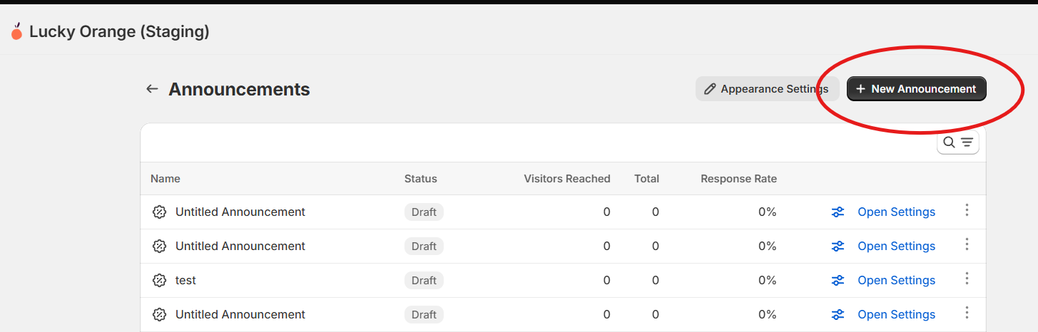Viewport: 1038px width, 332px height.
Task: Open the three-dot menu for last Untitled Announcement
Action: (967, 313)
